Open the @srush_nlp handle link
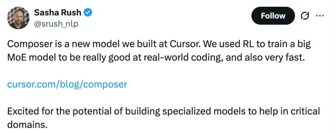This screenshot has height=133, width=336. click(x=56, y=24)
